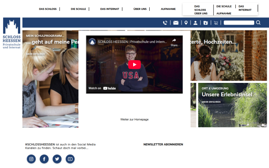Screen dimensions: 269x168
Task: Click the Schloss Heessen site logo
Action: pyautogui.click(x=12, y=33)
